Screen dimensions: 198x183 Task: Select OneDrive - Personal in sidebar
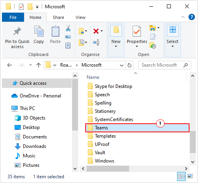[40, 96]
